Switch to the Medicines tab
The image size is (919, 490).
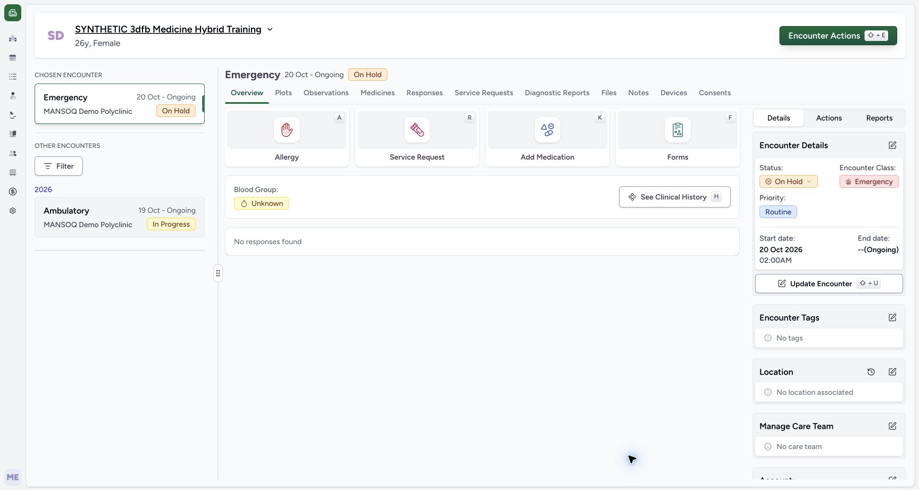tap(378, 93)
